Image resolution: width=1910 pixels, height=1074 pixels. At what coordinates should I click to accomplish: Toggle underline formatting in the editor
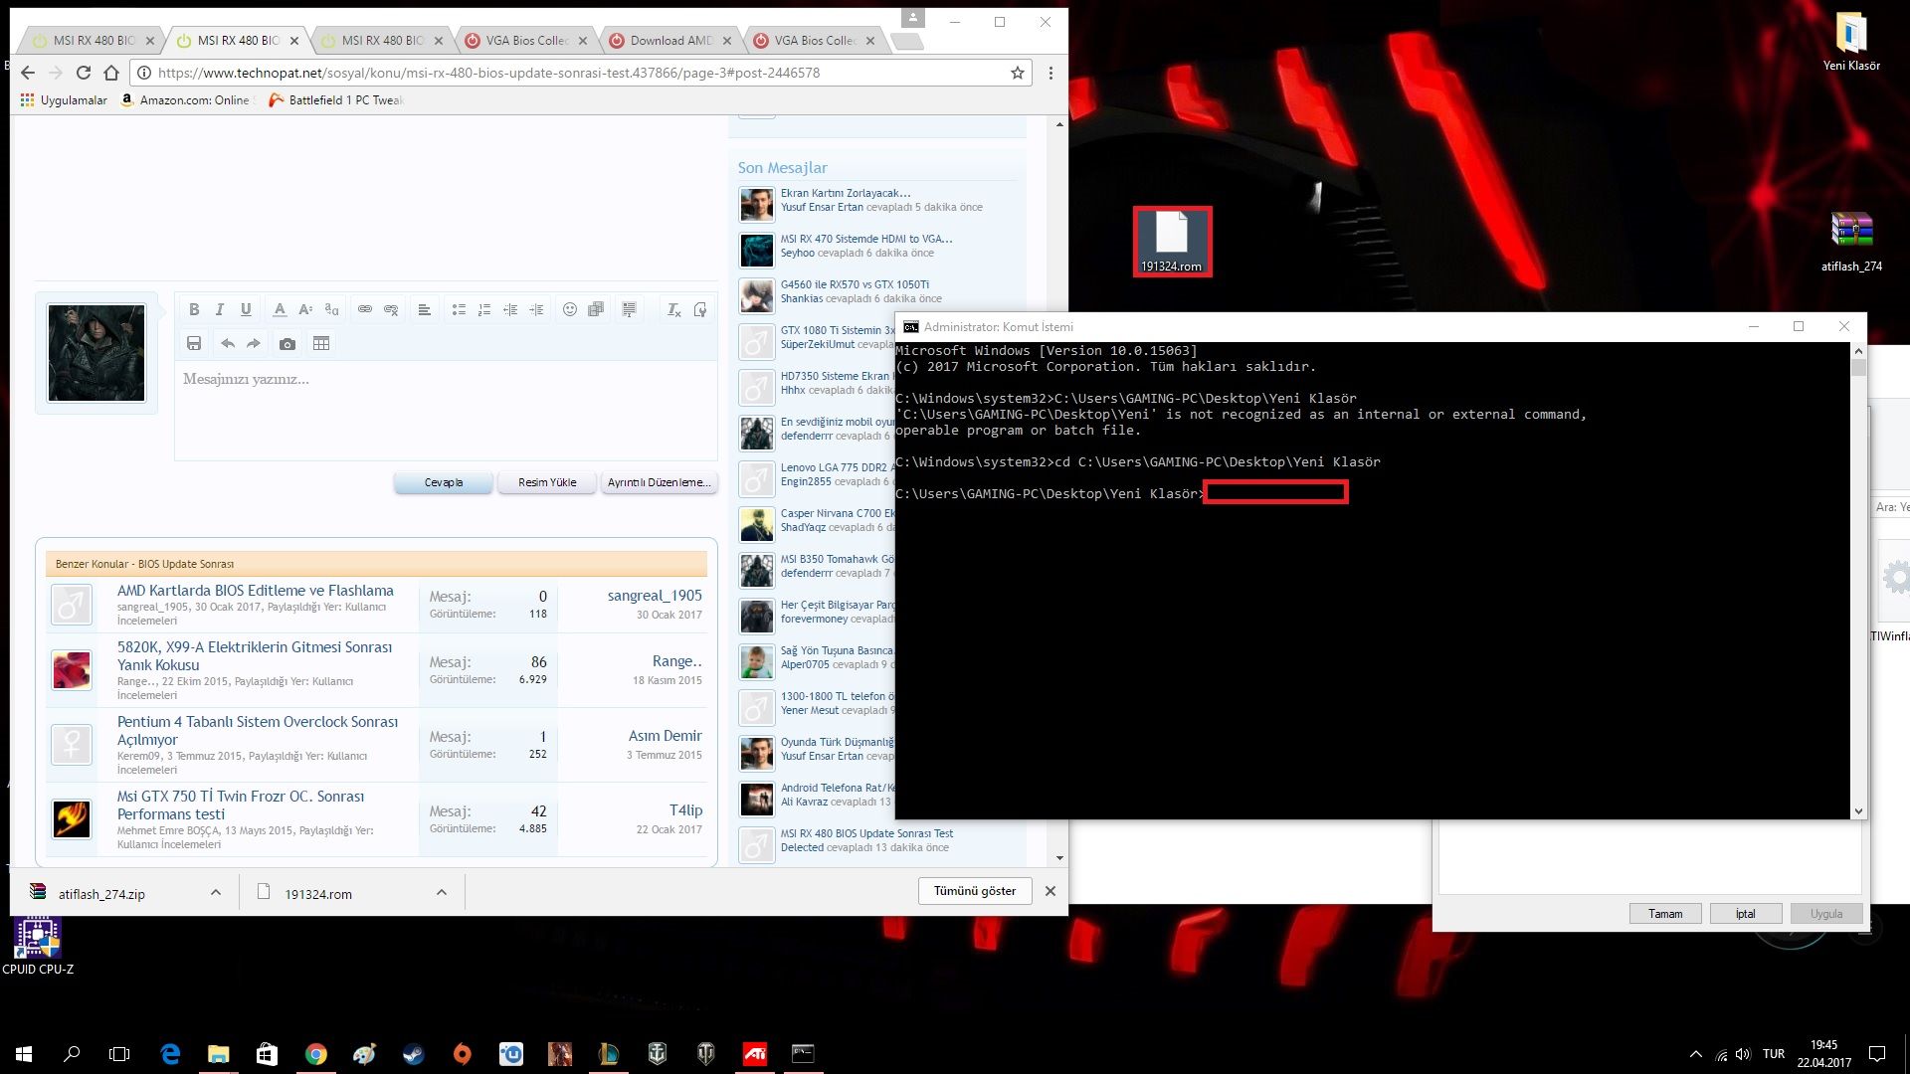[x=246, y=309]
